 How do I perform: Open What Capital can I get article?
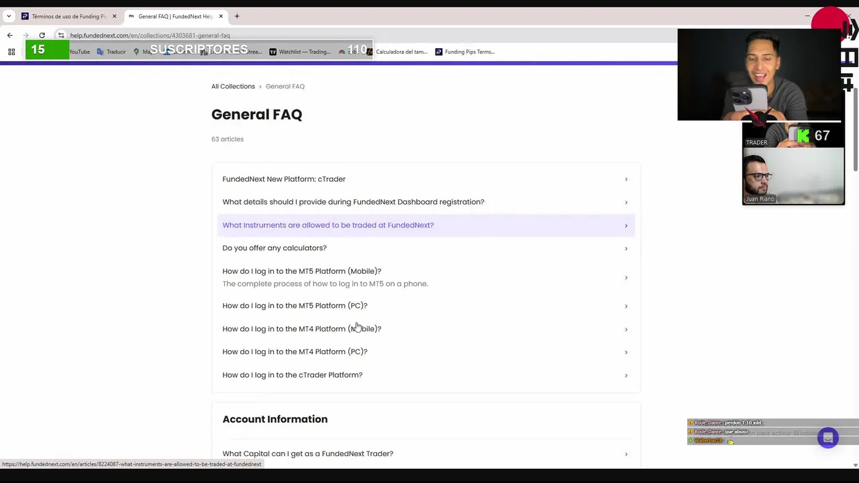point(426,454)
